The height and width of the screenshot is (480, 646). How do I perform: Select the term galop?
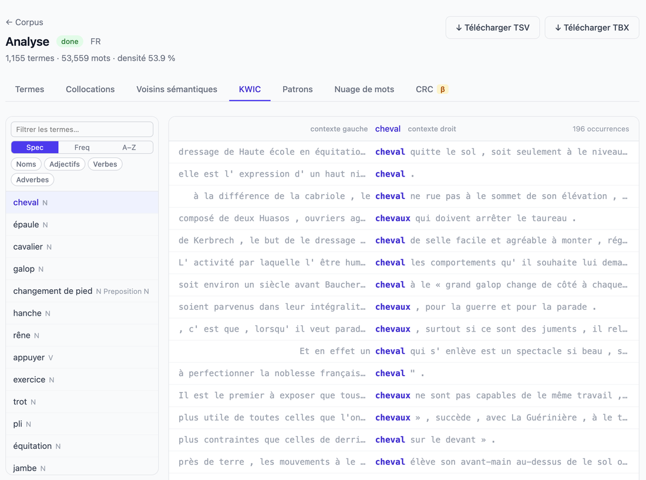coord(82,269)
